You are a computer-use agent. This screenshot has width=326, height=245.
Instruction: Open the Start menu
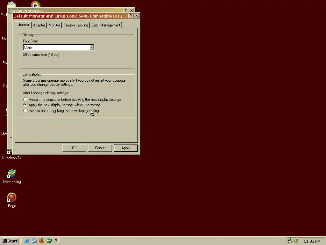tap(10, 241)
